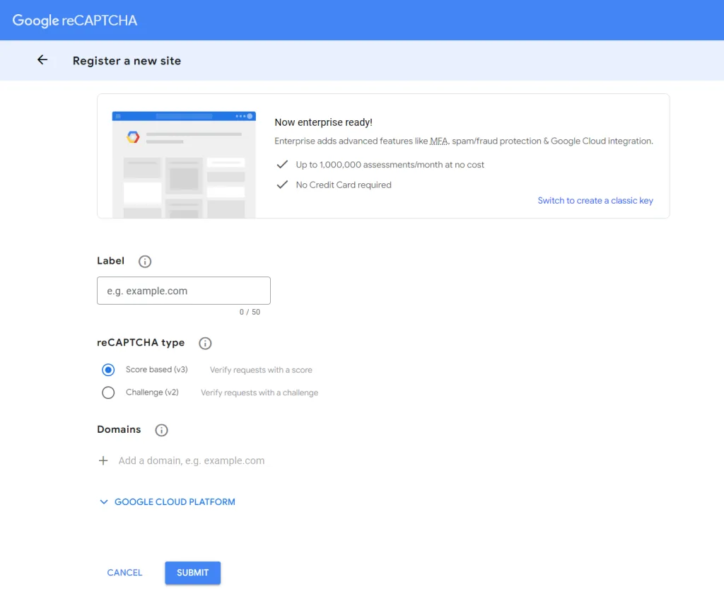
Task: Click the Submit button
Action: [192, 573]
